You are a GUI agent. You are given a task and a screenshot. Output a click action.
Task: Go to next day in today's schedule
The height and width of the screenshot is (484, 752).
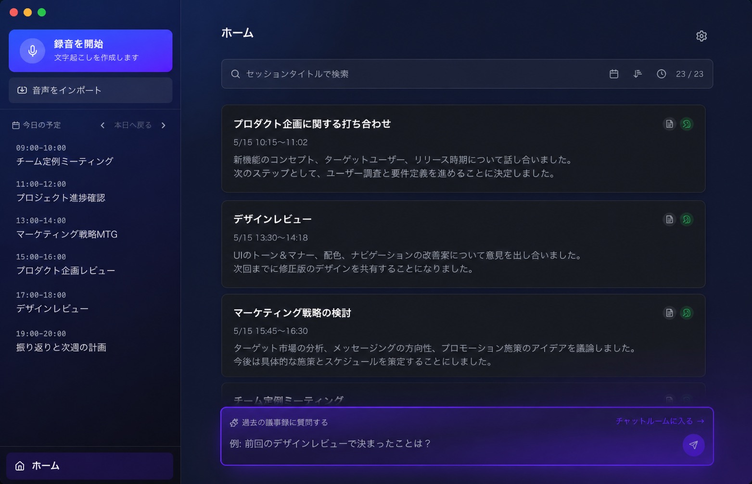point(164,126)
